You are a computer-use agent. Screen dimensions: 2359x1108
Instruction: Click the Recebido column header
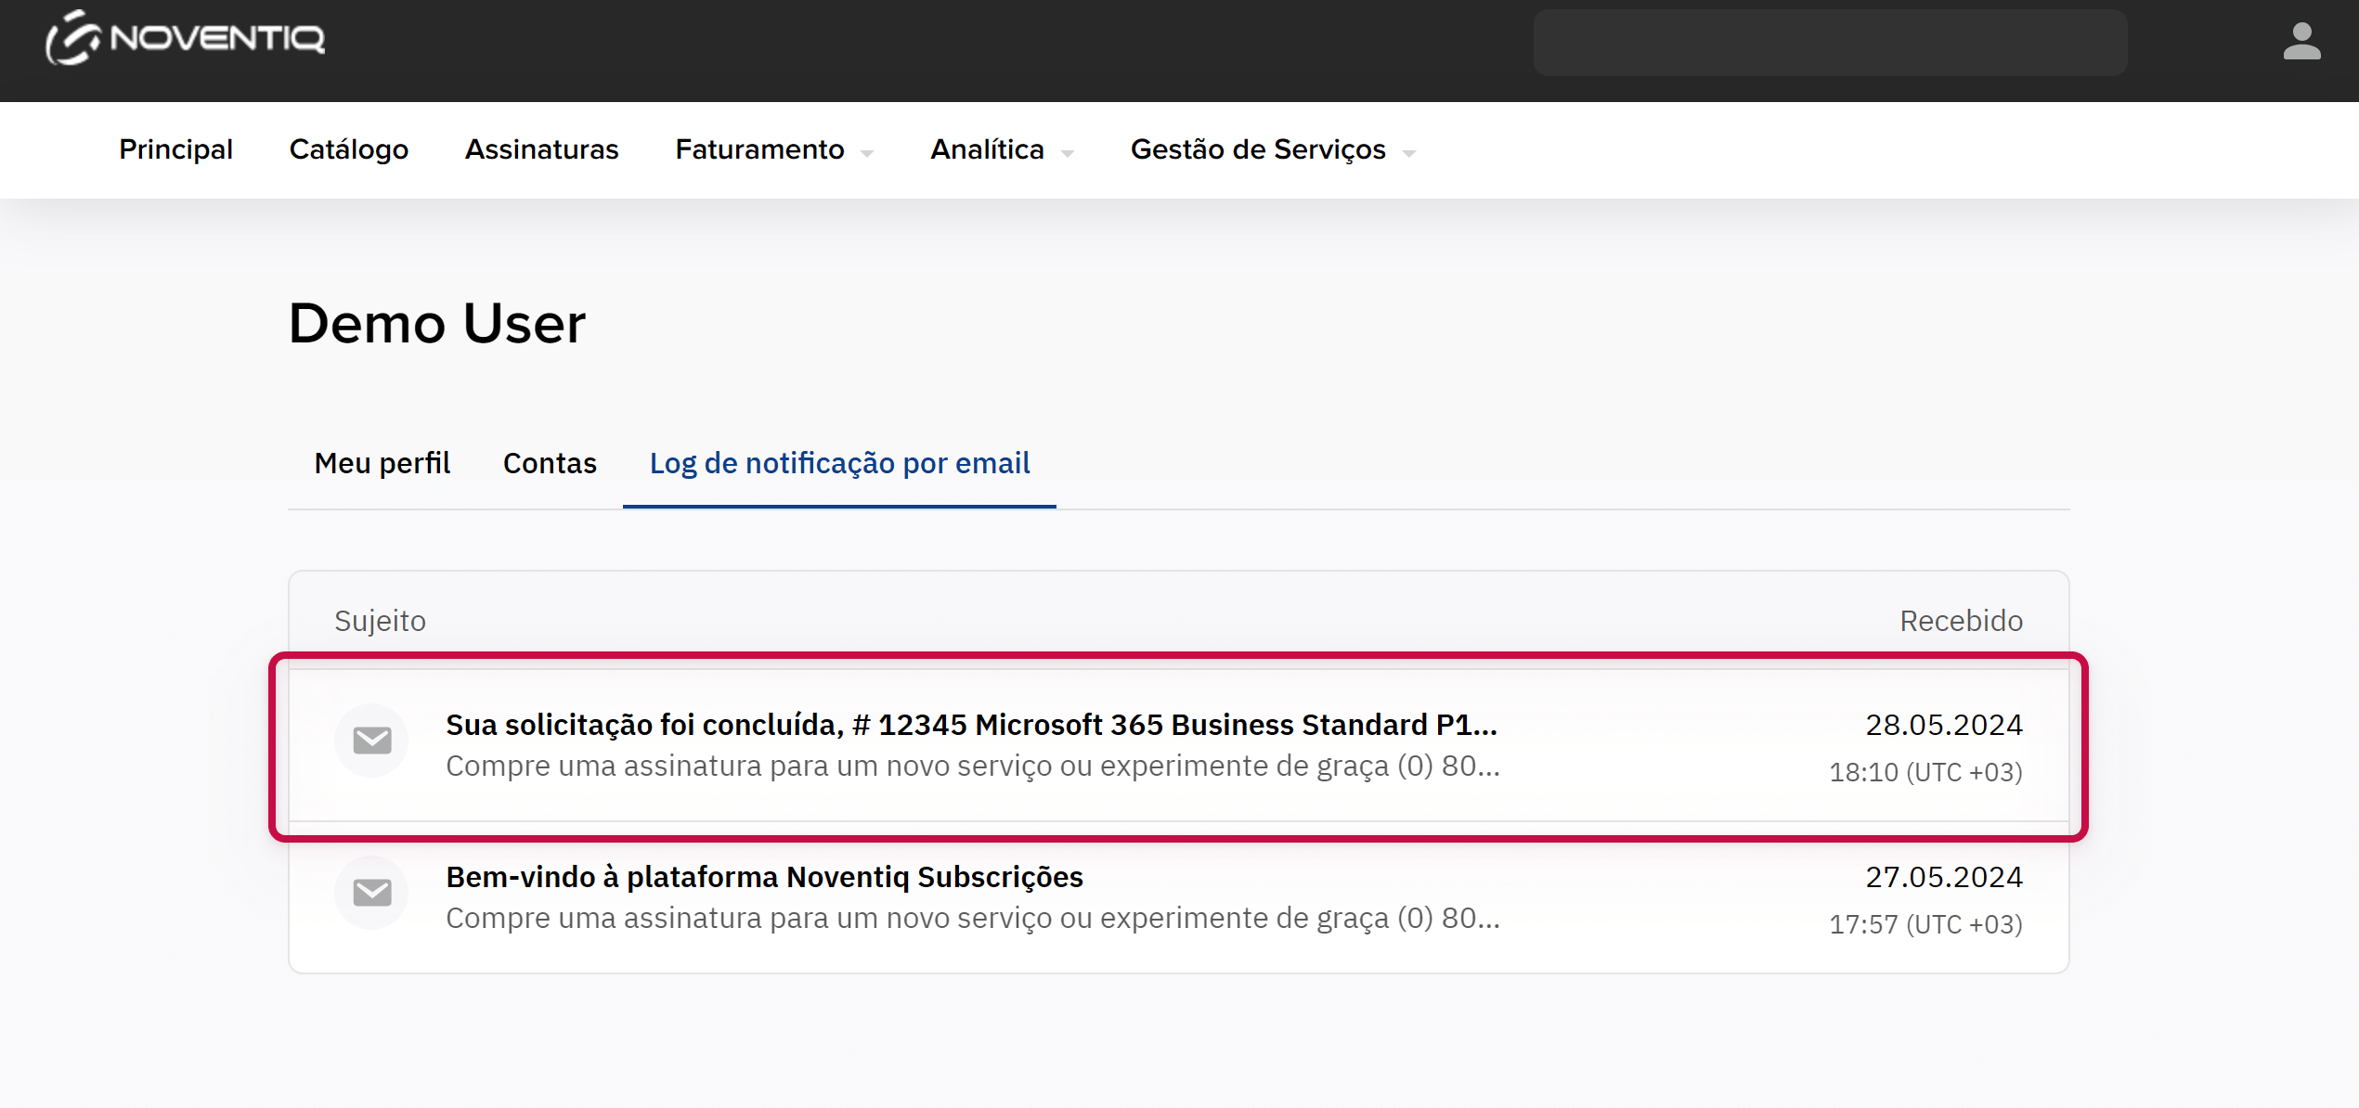(x=1961, y=621)
